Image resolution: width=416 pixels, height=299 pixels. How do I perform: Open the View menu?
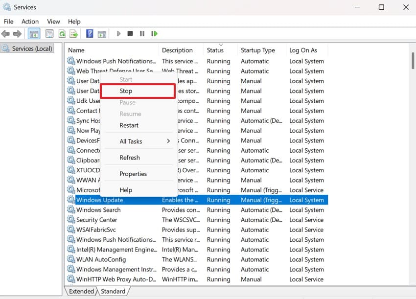coord(53,22)
